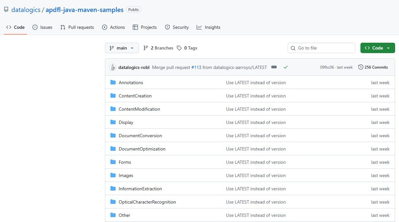
Task: Open the Pull requests tab
Action: (x=77, y=27)
